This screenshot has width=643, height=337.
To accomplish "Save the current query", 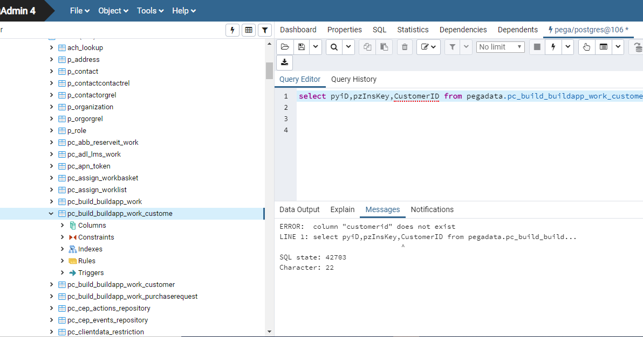I will pos(301,47).
